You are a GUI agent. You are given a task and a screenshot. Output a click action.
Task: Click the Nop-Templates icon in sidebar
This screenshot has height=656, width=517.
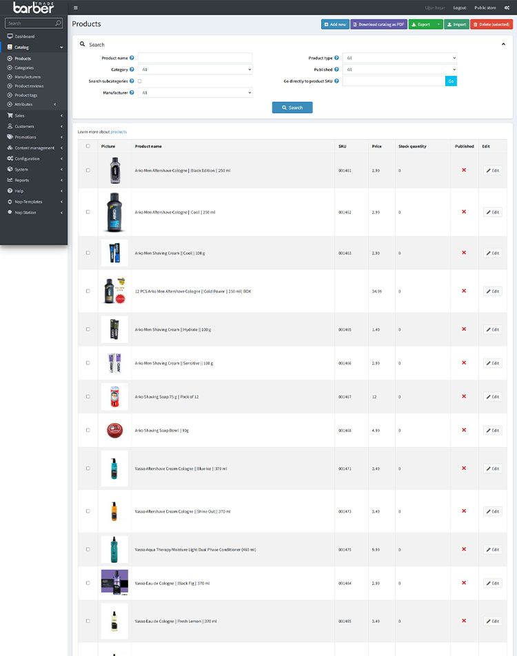[x=10, y=201]
